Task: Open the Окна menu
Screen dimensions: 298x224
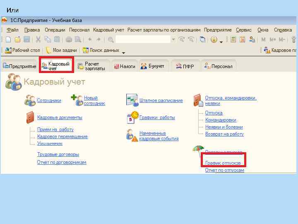Action: (263, 30)
